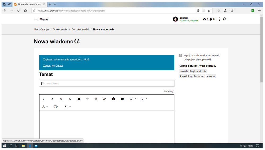Insert spoiler warning triangle tag

click(x=79, y=99)
